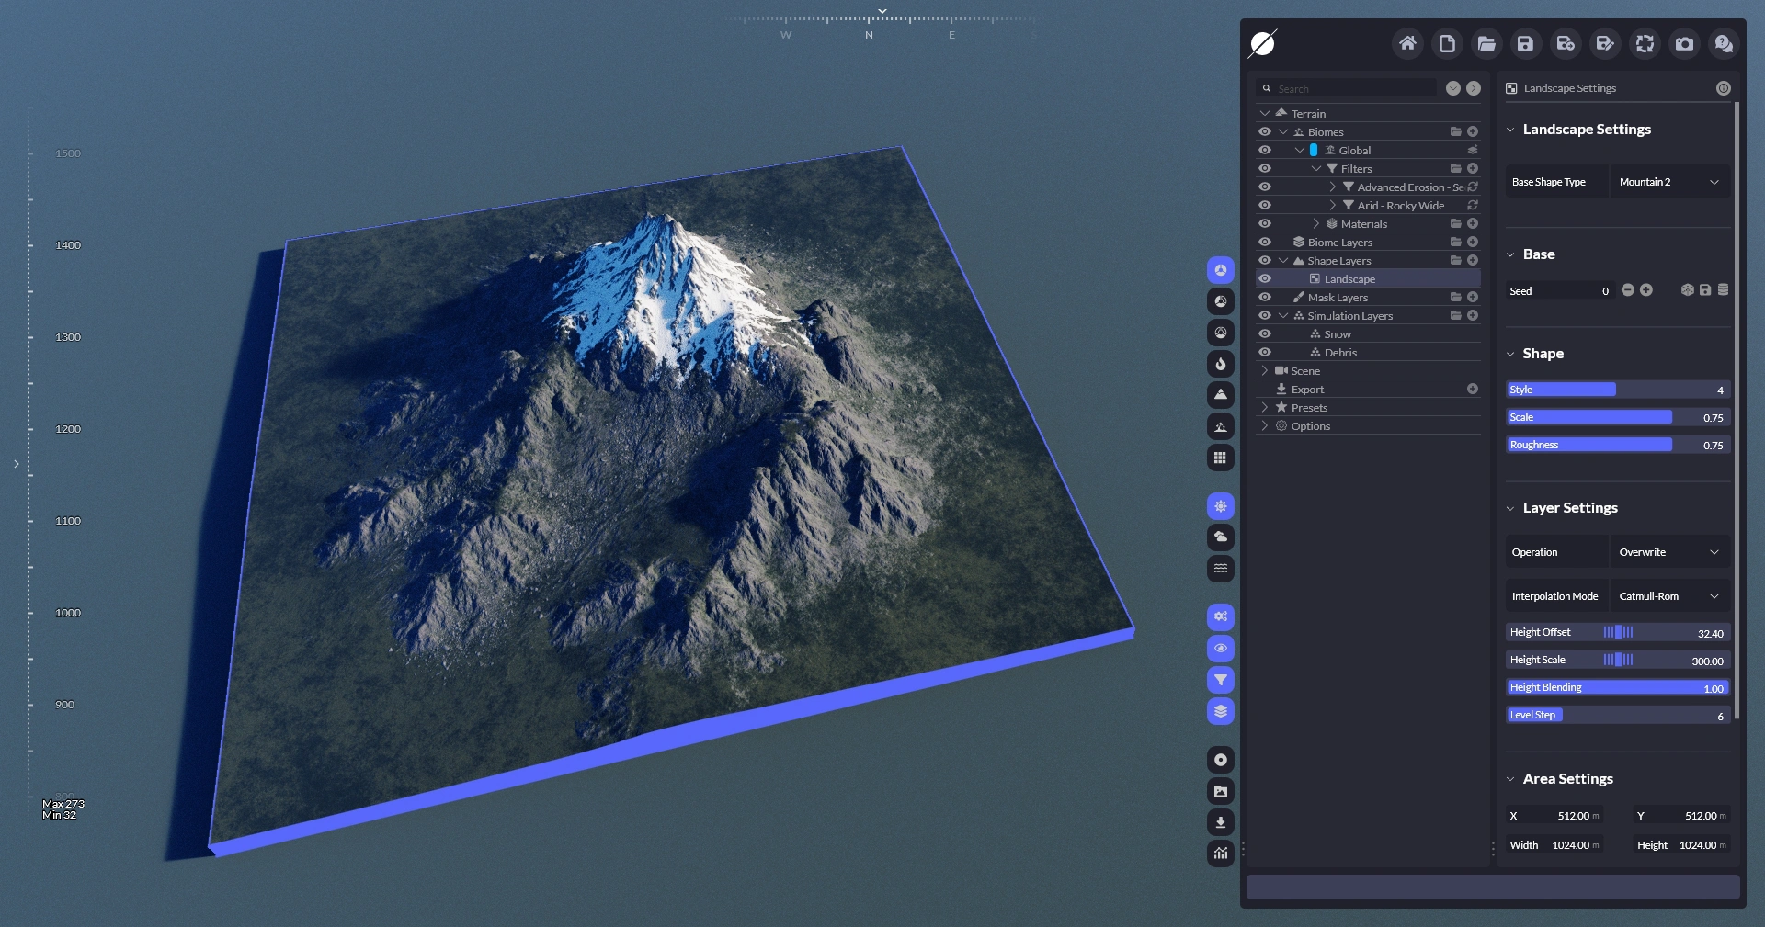
Task: Click the Height Blending slider
Action: point(1617,687)
